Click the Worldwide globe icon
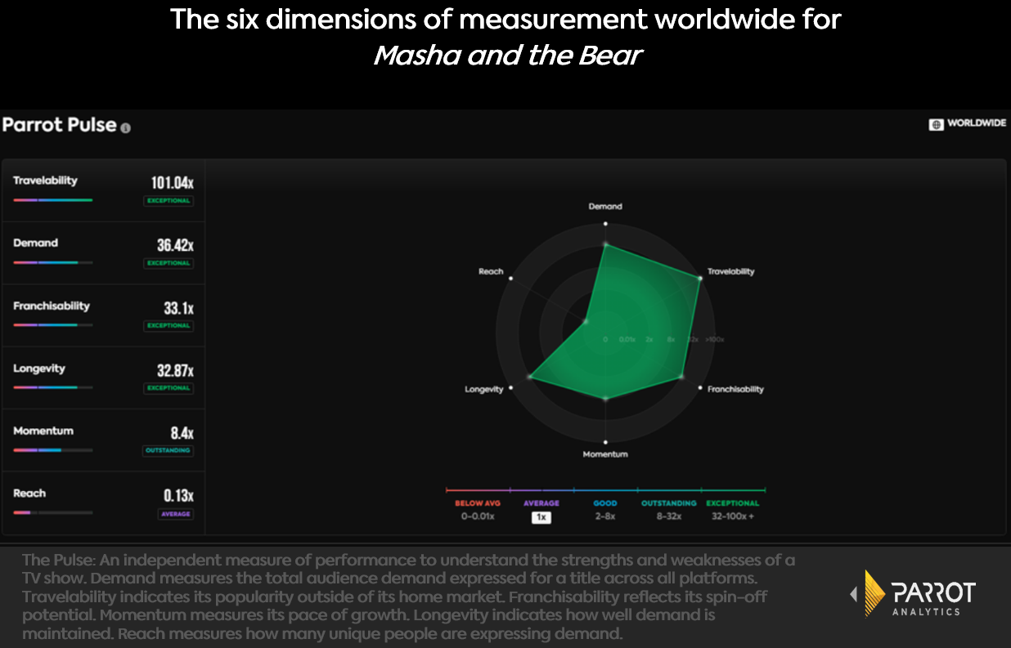This screenshot has height=648, width=1011. (x=936, y=124)
